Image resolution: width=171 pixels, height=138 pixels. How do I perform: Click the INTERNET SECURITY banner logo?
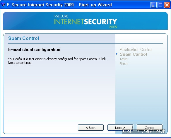pyautogui.click(x=85, y=21)
